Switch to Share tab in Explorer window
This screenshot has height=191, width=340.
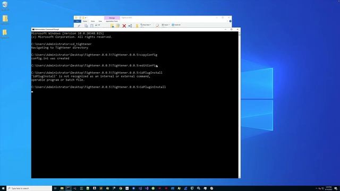[92, 21]
